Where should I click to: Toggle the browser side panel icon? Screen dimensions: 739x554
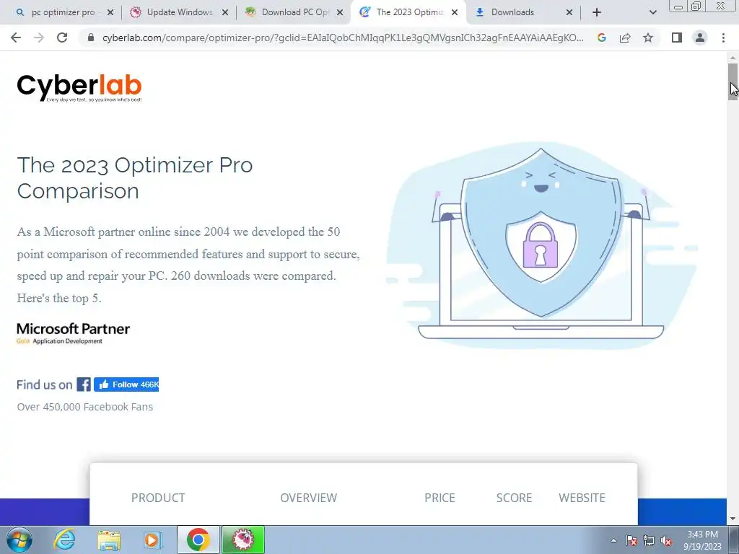click(x=677, y=38)
